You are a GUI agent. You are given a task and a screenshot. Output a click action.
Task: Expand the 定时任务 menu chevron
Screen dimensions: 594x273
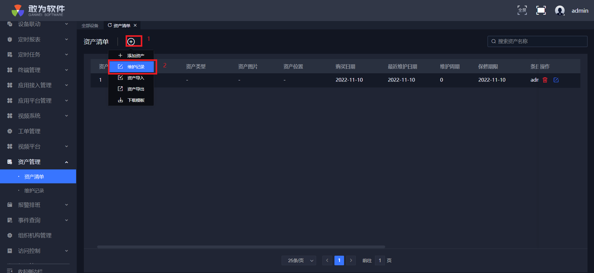point(67,55)
